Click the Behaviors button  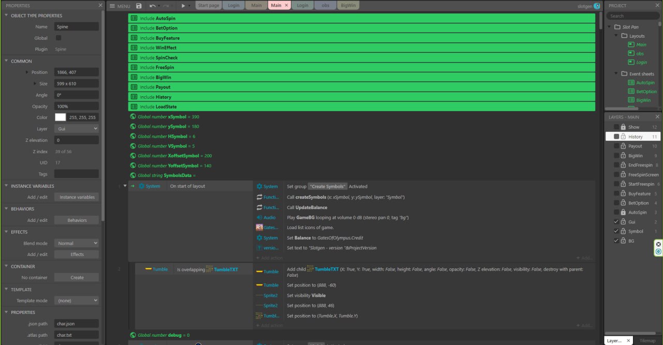pos(77,220)
